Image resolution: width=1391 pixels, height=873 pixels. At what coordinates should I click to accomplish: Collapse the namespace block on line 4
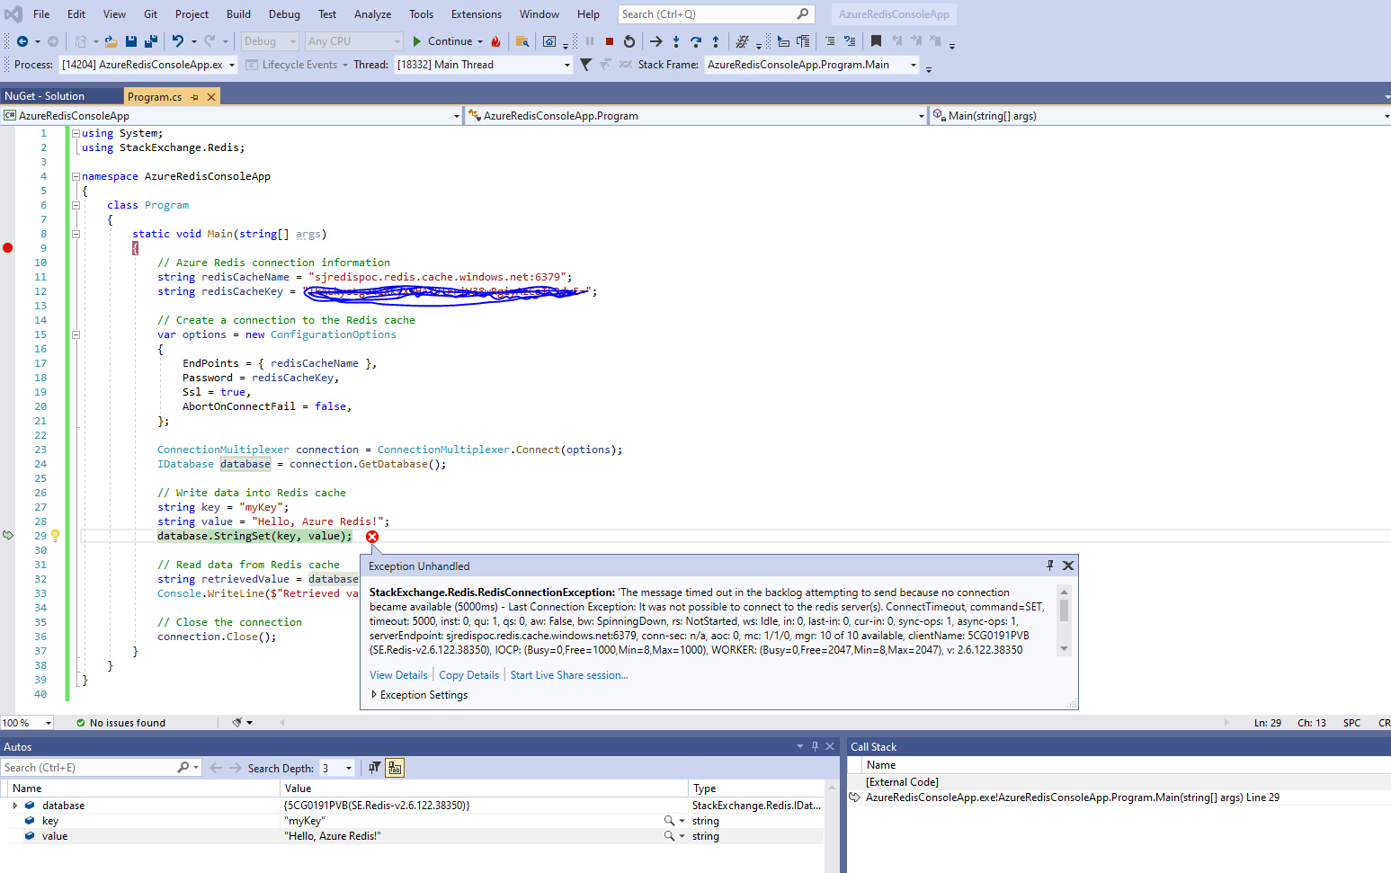pos(76,176)
